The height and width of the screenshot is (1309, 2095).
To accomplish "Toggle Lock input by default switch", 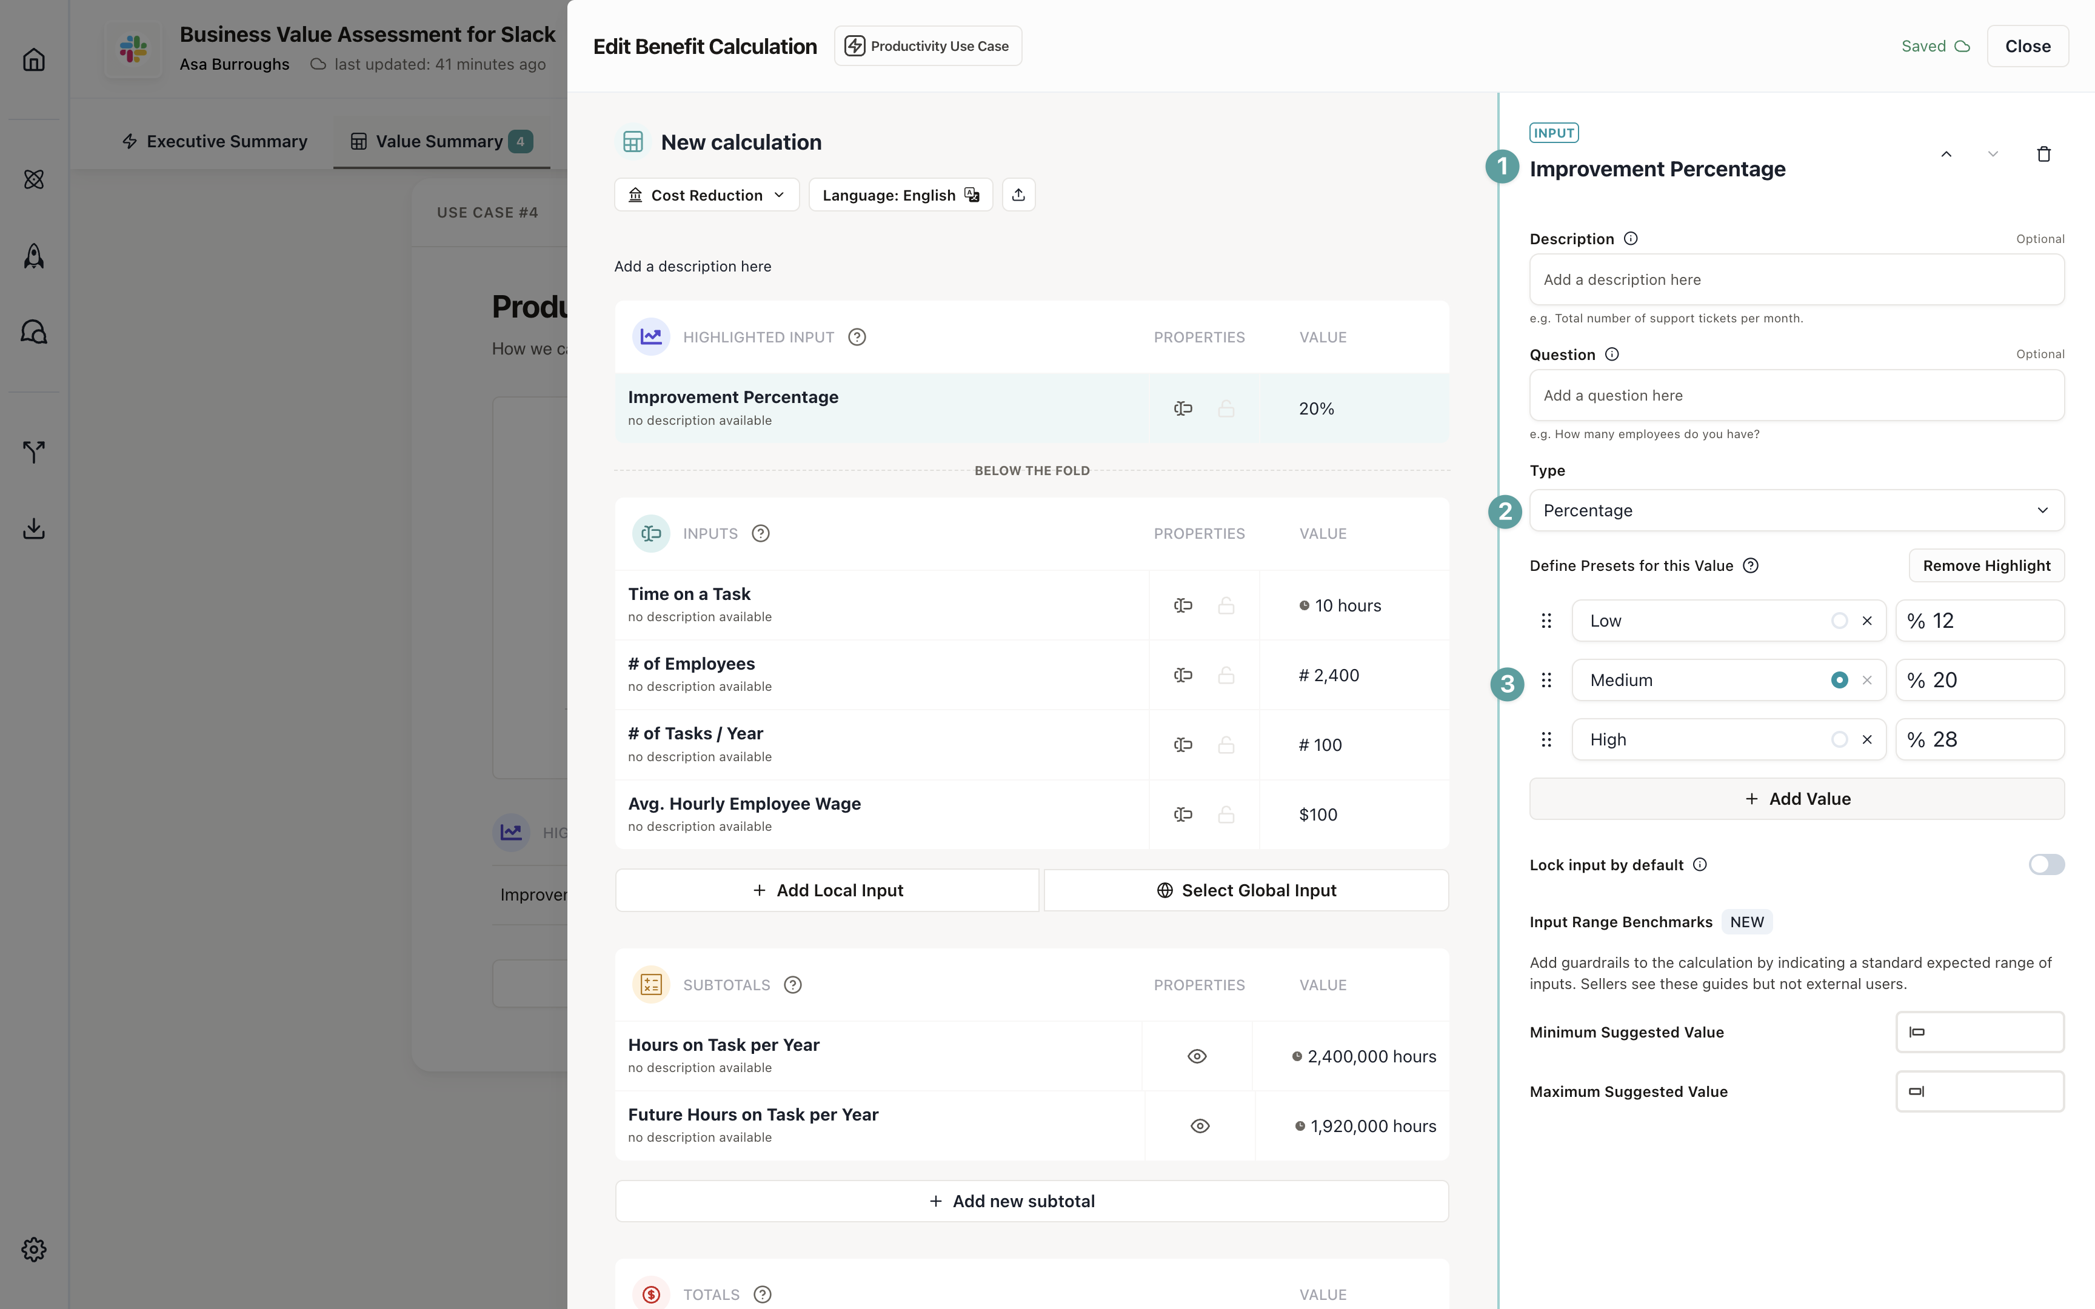I will tap(2046, 864).
